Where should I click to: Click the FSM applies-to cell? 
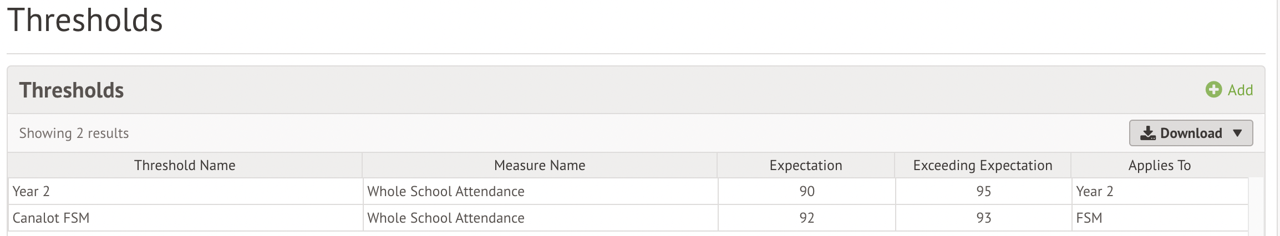tap(1160, 218)
